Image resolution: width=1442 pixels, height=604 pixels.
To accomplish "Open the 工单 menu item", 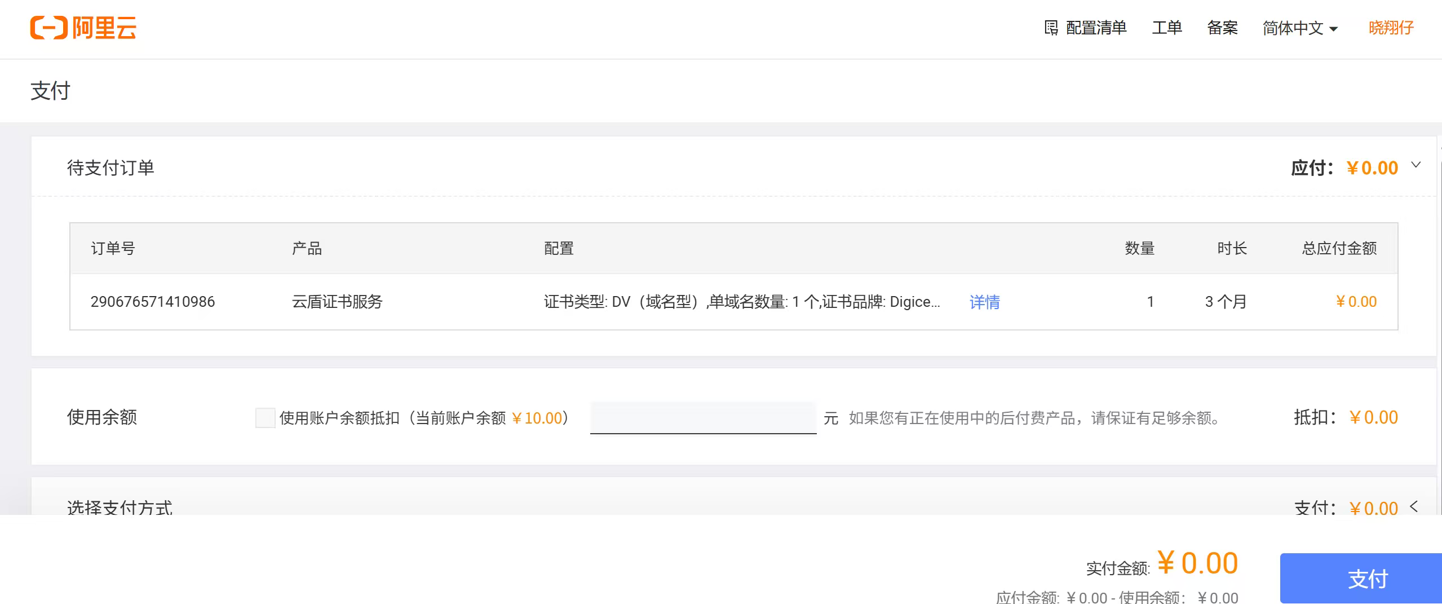I will [x=1167, y=28].
